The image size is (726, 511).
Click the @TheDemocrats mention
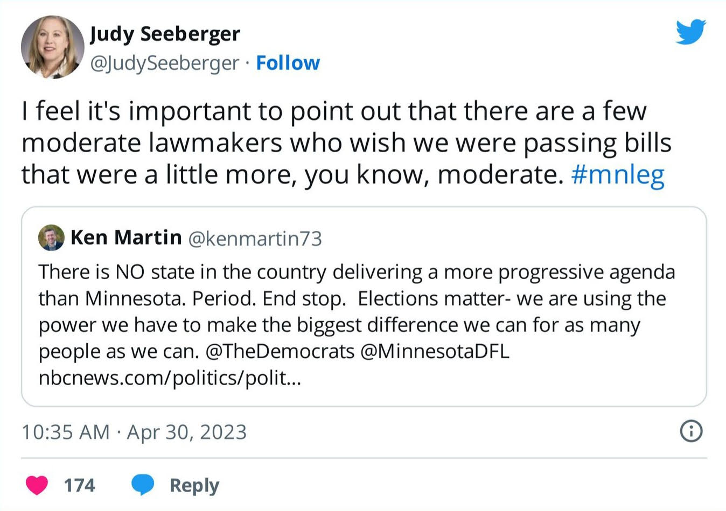click(x=280, y=351)
